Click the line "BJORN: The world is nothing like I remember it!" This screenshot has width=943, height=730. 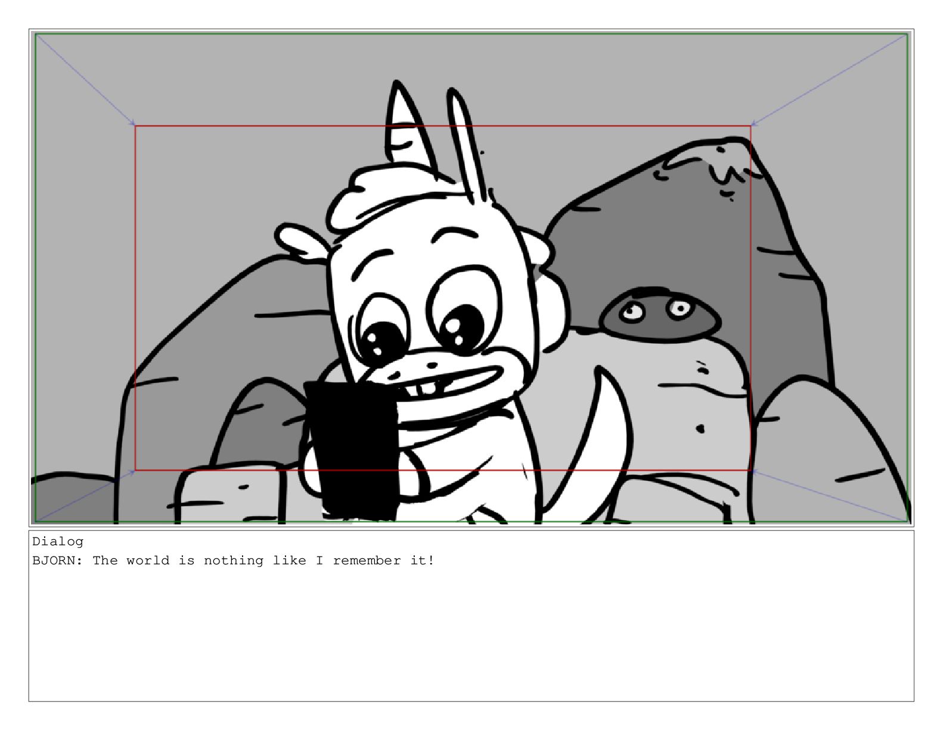233,561
